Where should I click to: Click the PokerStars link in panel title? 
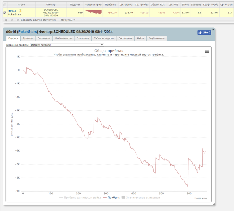28,32
